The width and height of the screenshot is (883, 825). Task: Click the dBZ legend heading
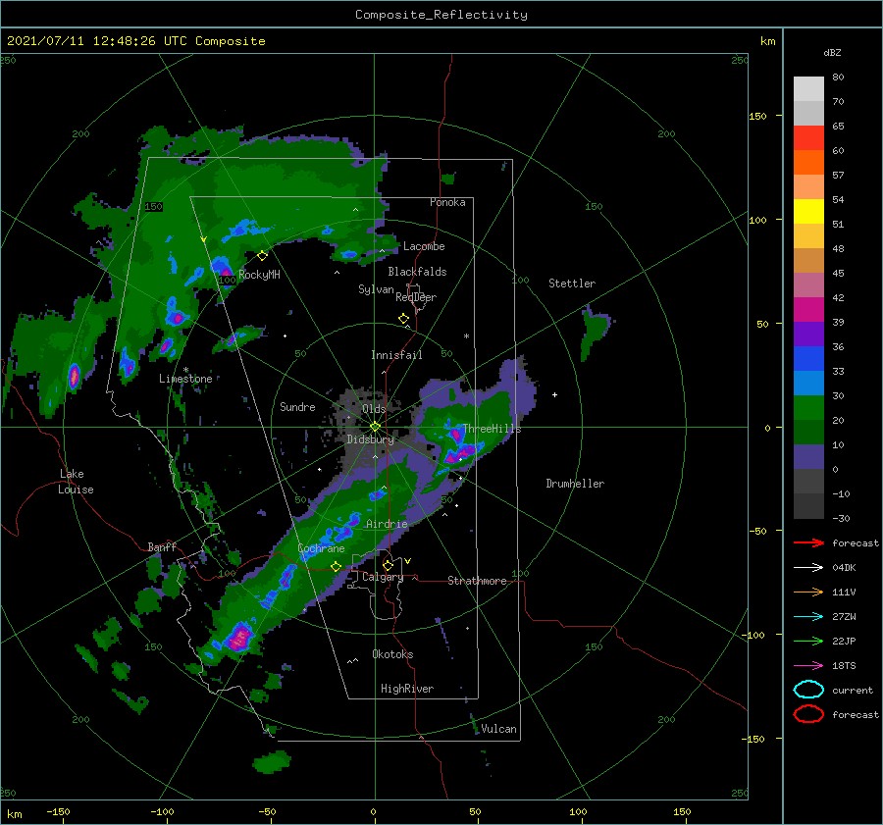(832, 52)
